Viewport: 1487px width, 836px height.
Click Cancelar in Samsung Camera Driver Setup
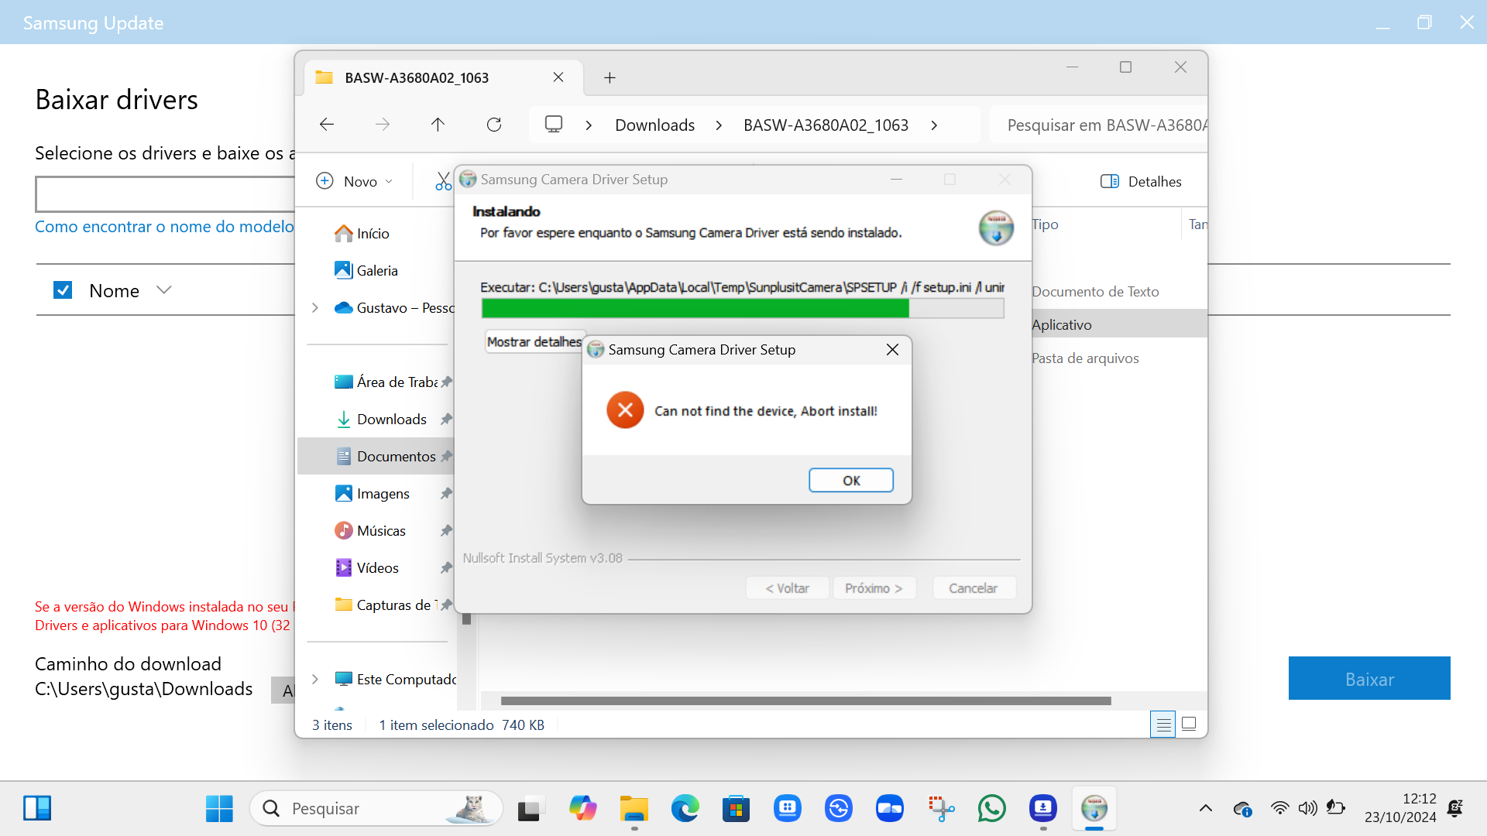(973, 588)
